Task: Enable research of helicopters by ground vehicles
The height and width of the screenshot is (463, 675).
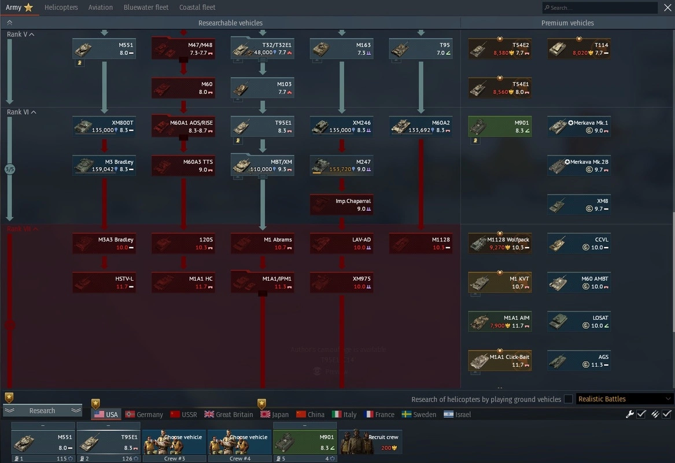Action: pos(569,399)
